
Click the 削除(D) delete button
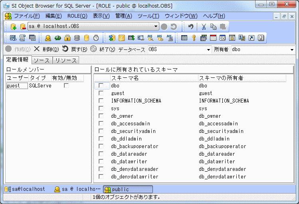pyautogui.click(x=46, y=50)
